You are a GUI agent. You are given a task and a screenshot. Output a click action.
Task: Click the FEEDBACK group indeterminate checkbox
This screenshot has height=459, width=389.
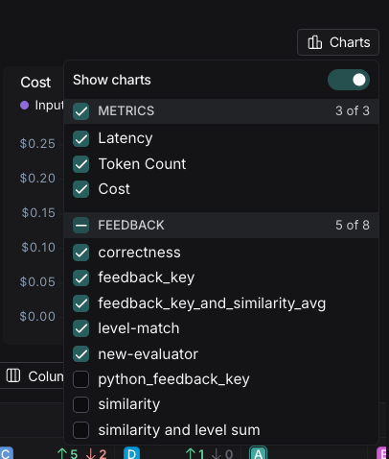point(80,225)
